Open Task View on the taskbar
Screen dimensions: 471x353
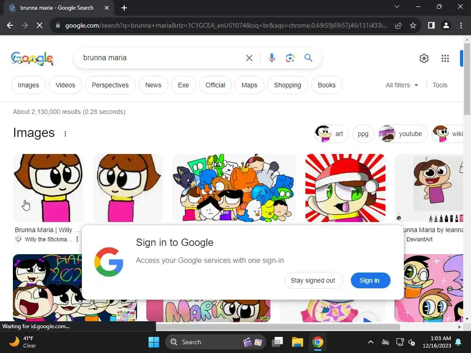coord(277,342)
